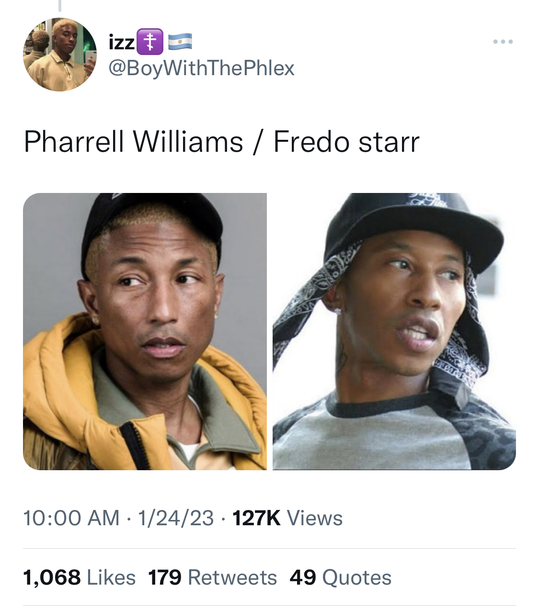Enlarge the left photo with yellow jacket
This screenshot has width=539, height=610.
point(145,331)
